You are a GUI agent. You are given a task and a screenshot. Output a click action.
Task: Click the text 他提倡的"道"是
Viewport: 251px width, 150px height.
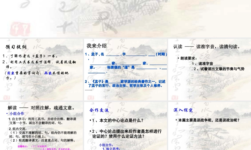(121, 67)
